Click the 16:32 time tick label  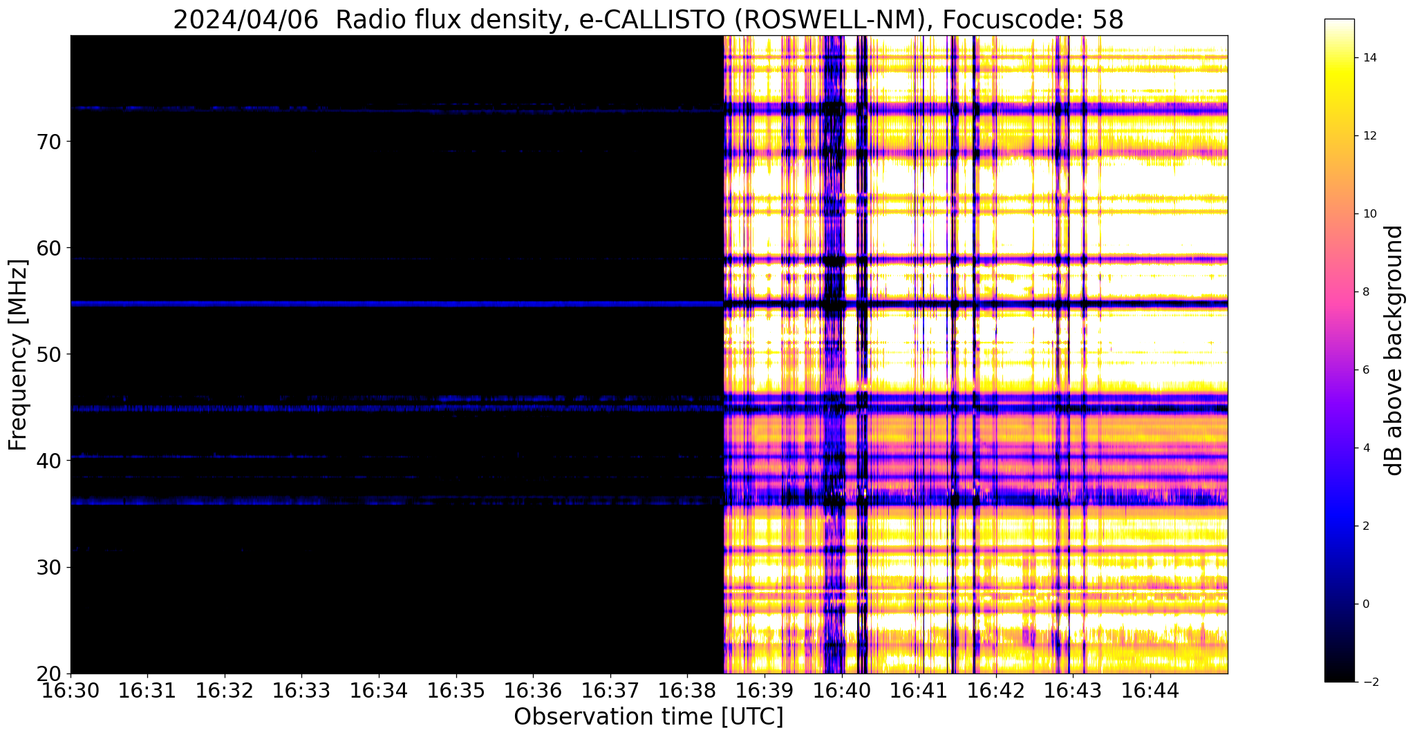[225, 689]
